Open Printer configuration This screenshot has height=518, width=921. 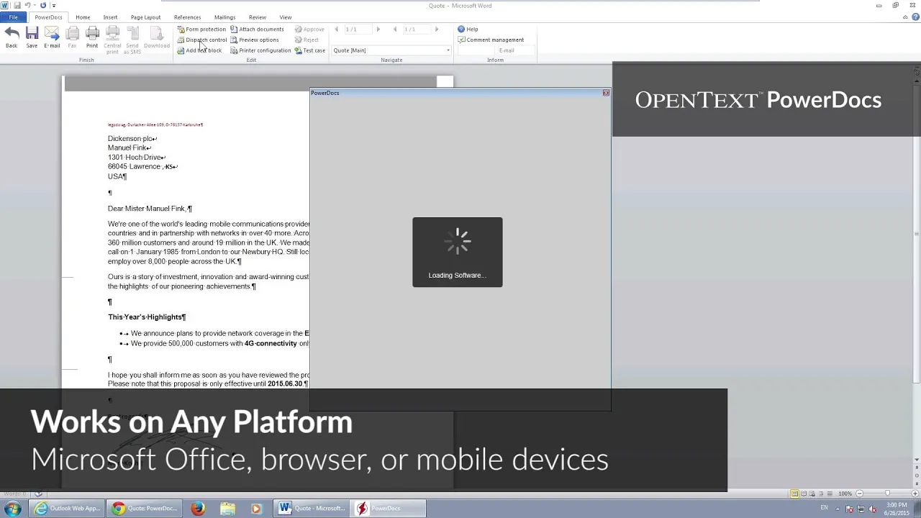pyautogui.click(x=260, y=50)
